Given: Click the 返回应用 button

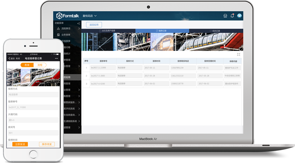Looking at the screenshot, I should point(94,25).
